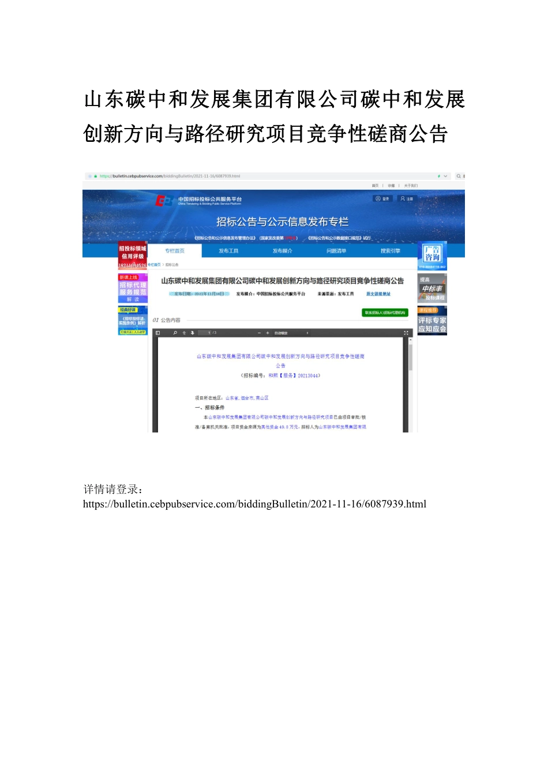This screenshot has height=775, width=548.
Task: Click the browser address bar search icon
Action: pyautogui.click(x=459, y=176)
